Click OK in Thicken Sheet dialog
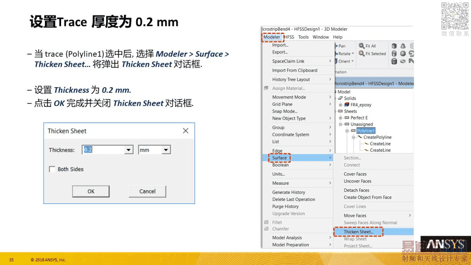 click(91, 191)
